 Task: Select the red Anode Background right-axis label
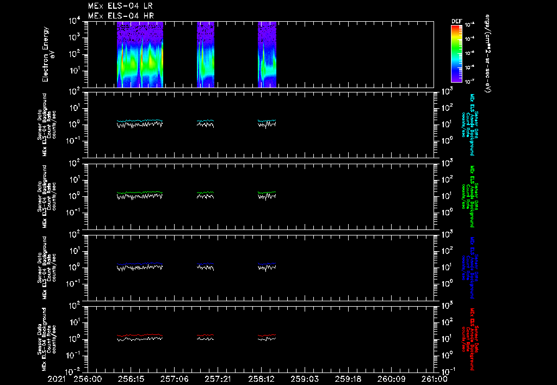[x=469, y=339]
